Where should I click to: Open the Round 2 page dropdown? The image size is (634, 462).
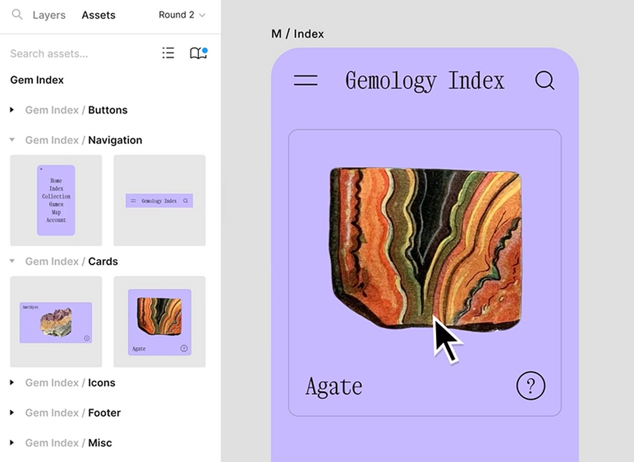182,15
